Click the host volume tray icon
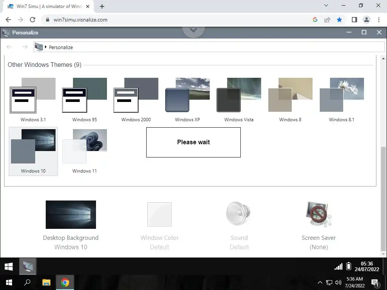387x290 pixels. point(338,282)
